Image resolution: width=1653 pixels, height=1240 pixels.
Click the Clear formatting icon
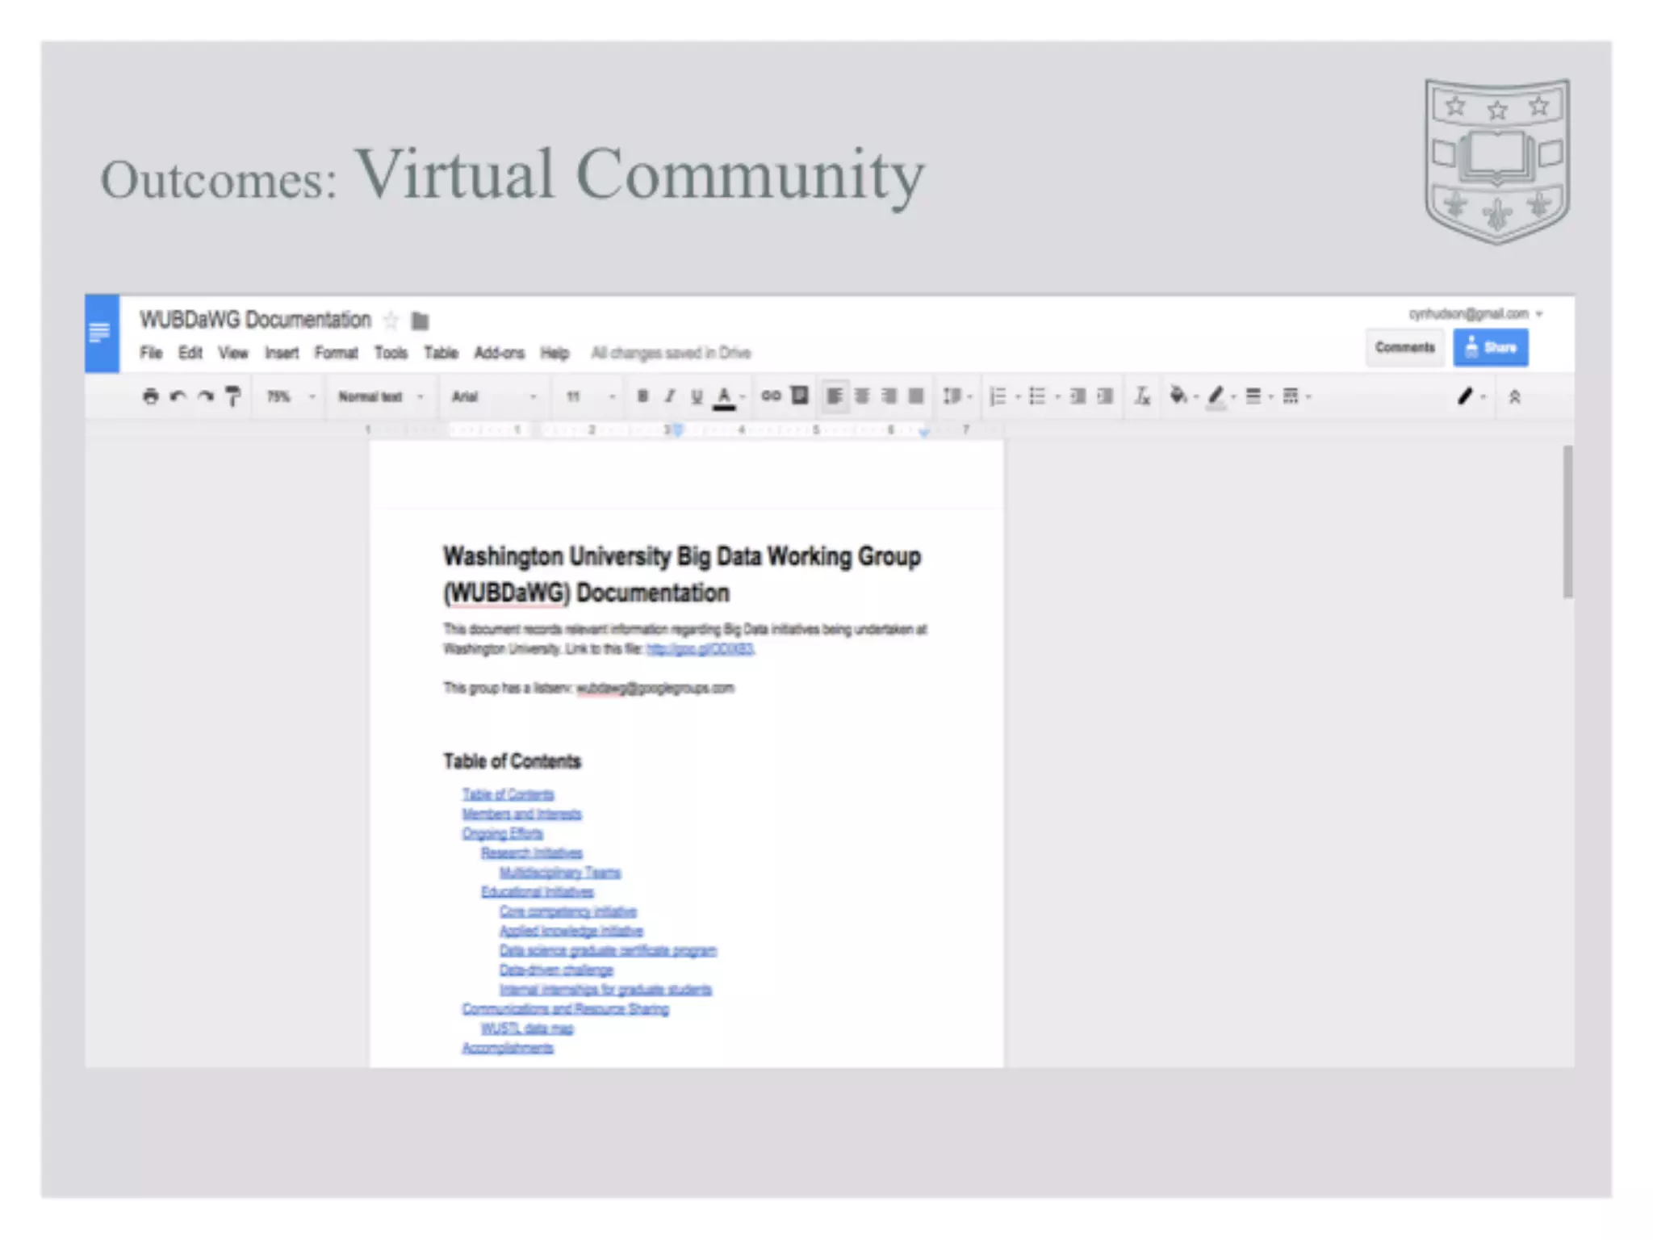click(1141, 396)
